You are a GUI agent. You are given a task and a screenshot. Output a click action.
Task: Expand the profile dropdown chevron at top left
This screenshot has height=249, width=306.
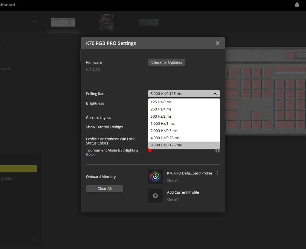pos(35,22)
